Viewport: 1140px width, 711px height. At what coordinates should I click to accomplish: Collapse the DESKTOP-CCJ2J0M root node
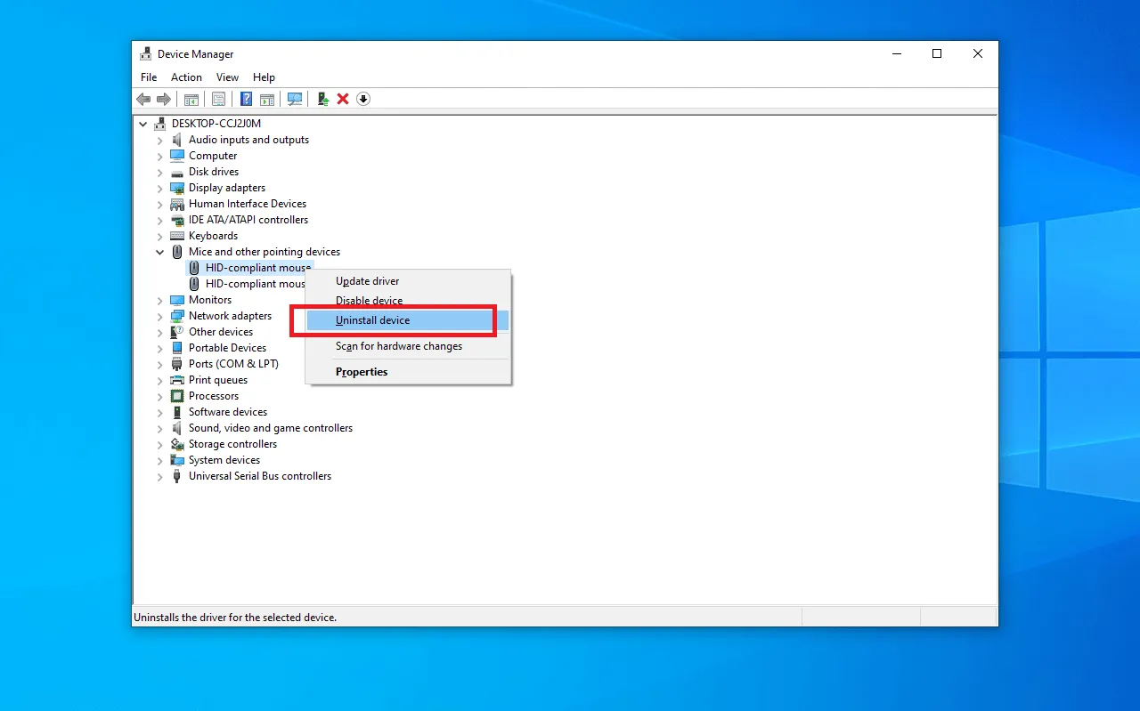click(x=143, y=124)
